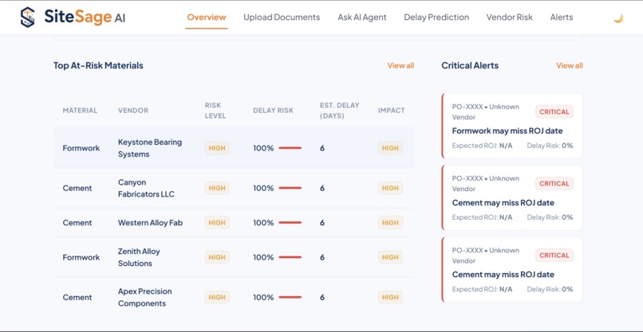
Task: Click the EST. DELAY (DAYS) column header
Action: click(340, 111)
